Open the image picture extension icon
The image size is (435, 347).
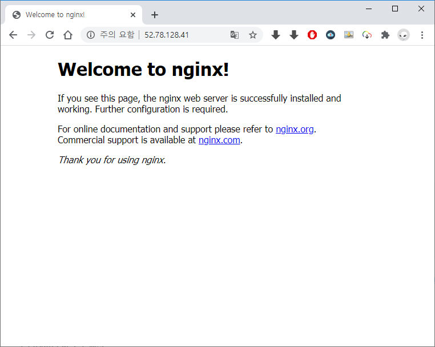(x=349, y=35)
